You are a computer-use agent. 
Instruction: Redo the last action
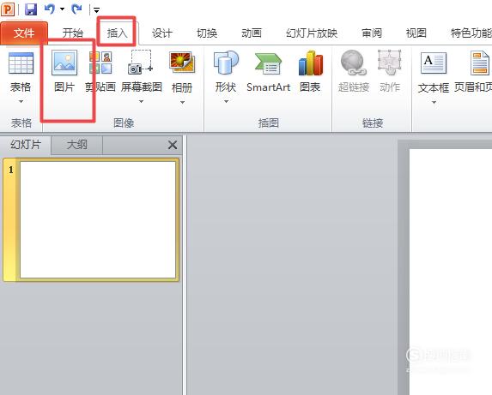(76, 9)
